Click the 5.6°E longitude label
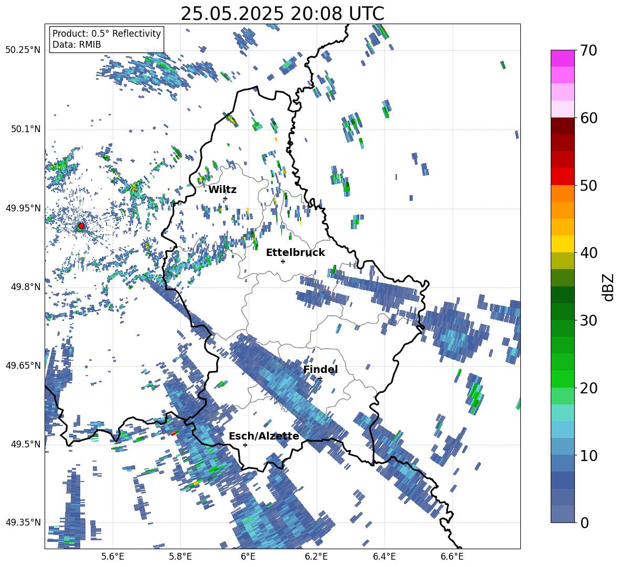The image size is (621, 567). click(x=113, y=557)
